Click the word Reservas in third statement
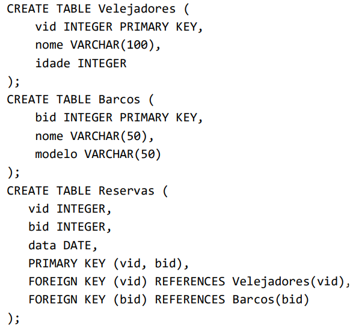Image resolution: width=350 pixels, height=328 pixels. tap(126, 191)
